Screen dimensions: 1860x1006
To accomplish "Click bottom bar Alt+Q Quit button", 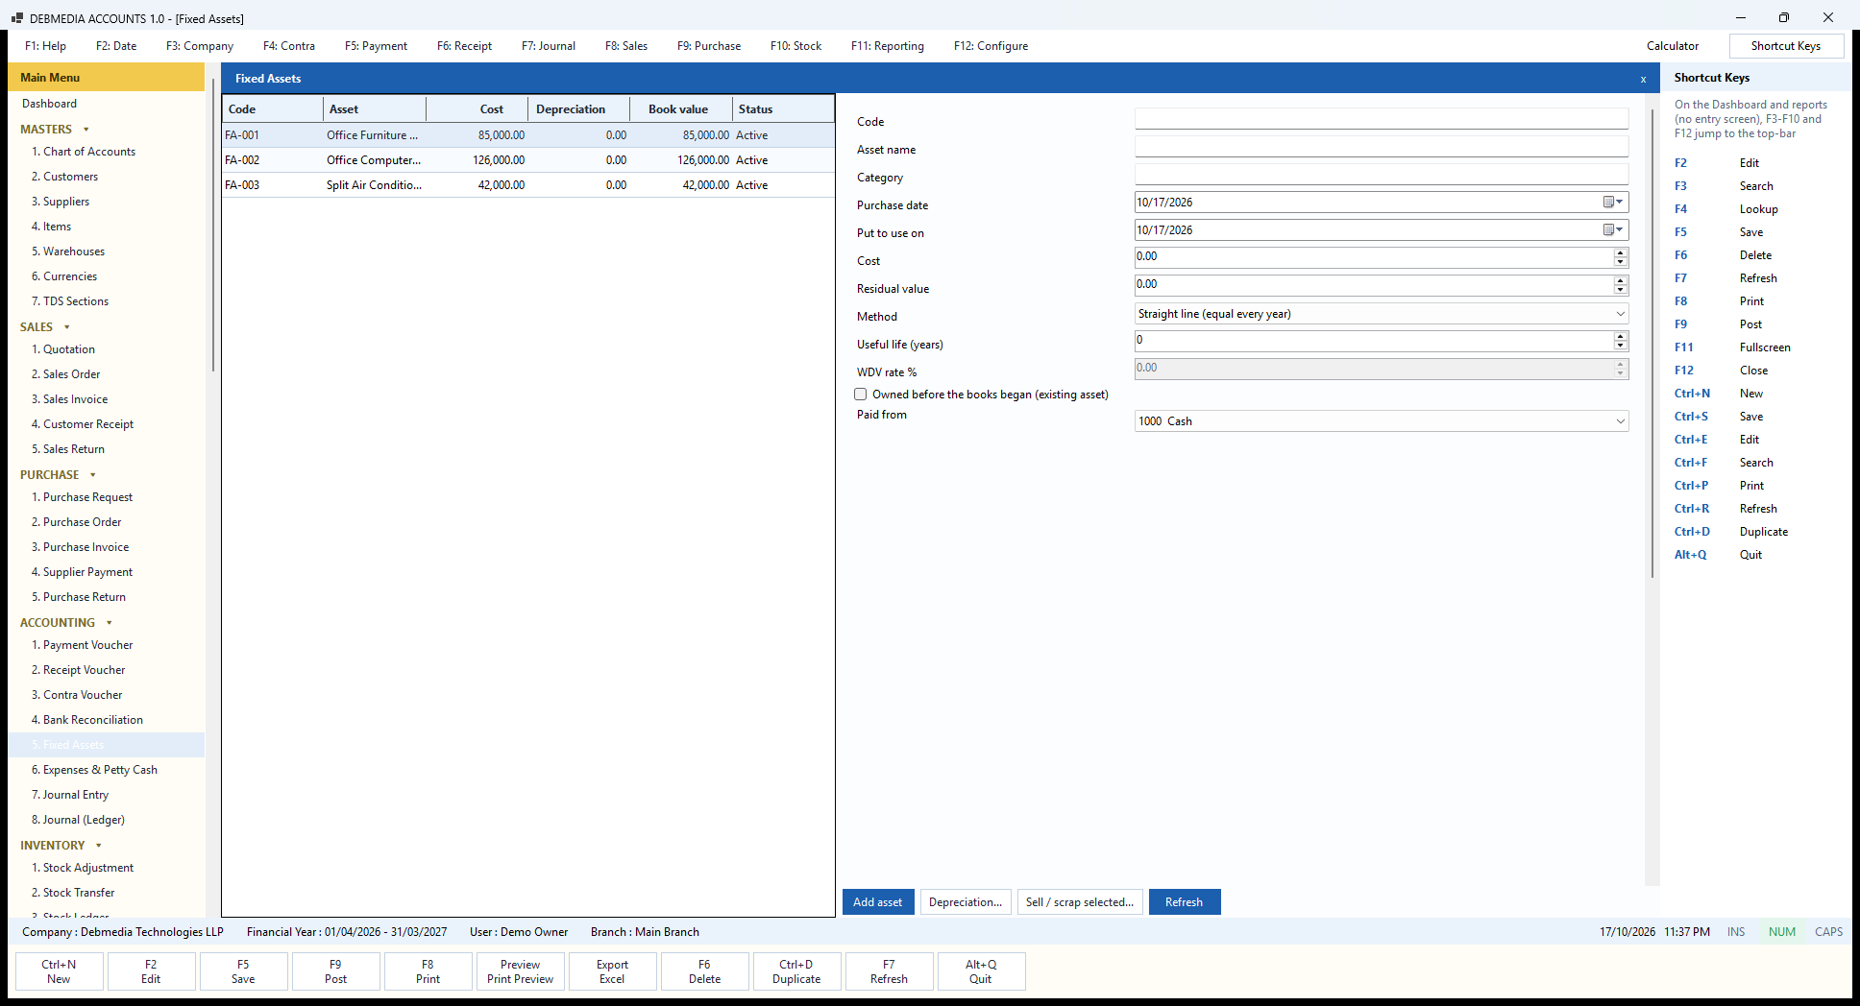I will 981,971.
